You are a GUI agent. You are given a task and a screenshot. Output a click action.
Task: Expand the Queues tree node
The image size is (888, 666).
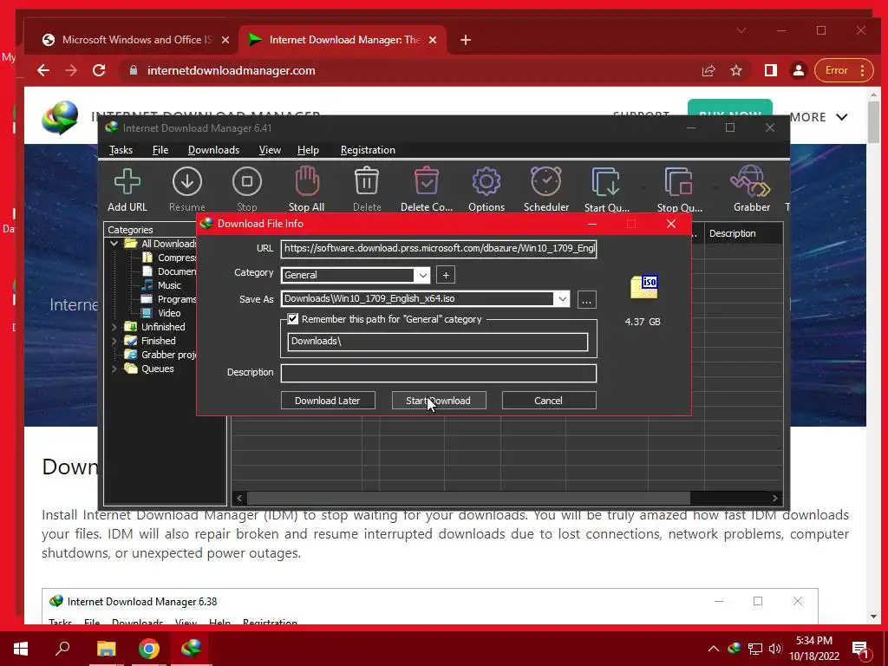point(114,369)
